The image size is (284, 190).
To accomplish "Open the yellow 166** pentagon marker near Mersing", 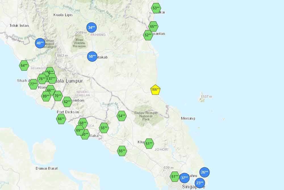I will 155,89.
